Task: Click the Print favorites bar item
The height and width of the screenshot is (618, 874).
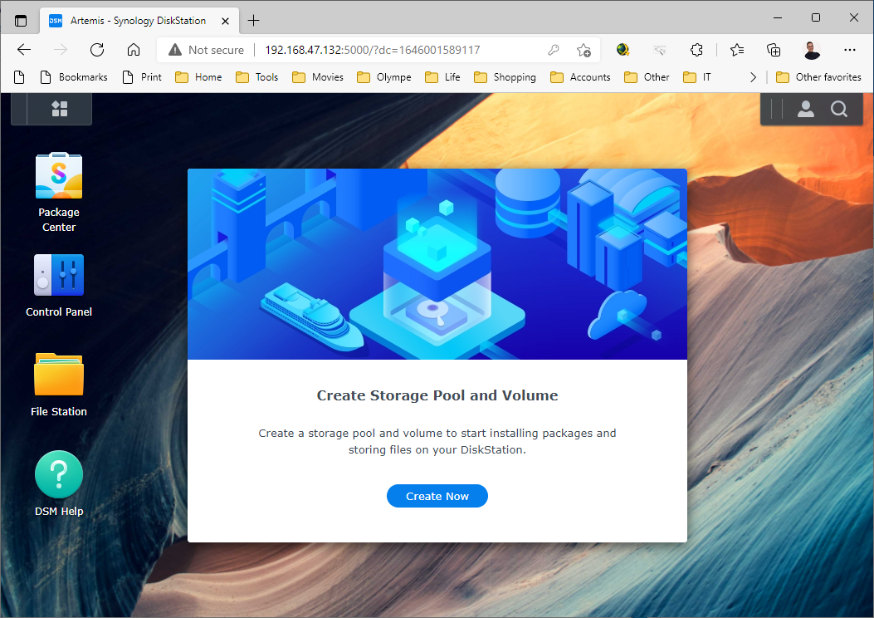Action: tap(142, 77)
